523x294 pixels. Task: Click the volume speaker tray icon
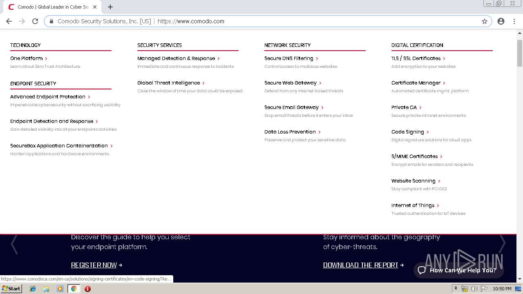(474, 289)
